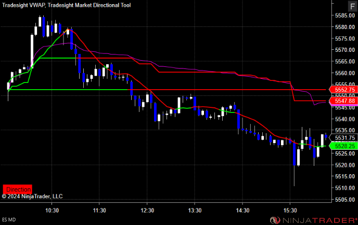This screenshot has width=358, height=225.
Task: Click the 5560.00 price axis label
Action: tap(345, 73)
